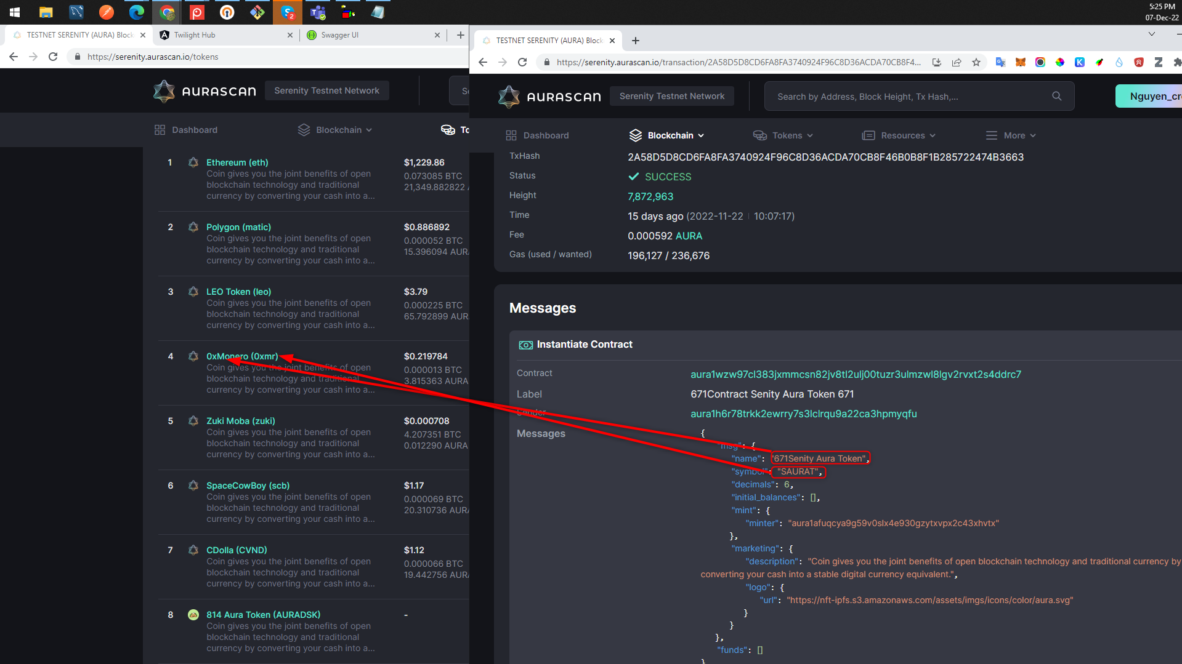Screen dimensions: 1182x664
Task: Expand Resources dropdown menu
Action: [899, 135]
